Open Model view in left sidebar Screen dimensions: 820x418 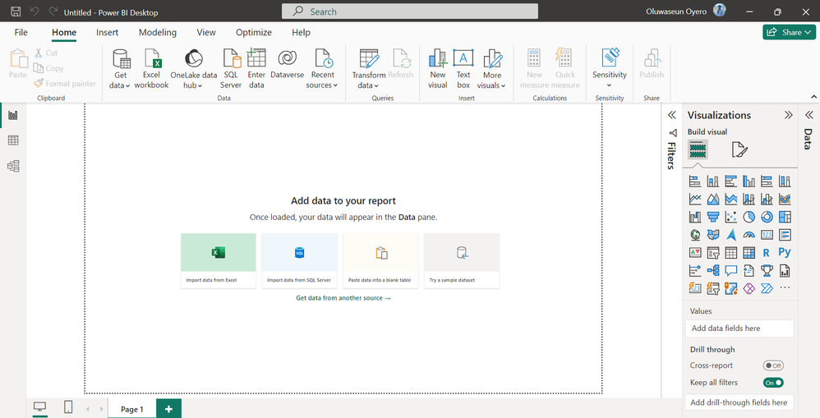point(13,166)
